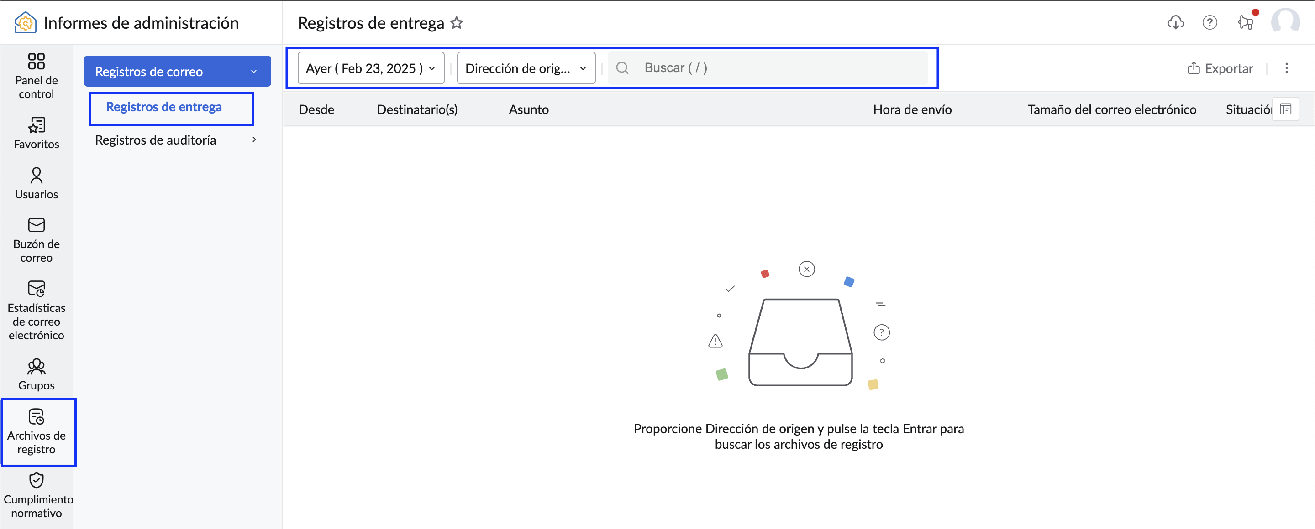Open the user profile avatar
This screenshot has width=1315, height=529.
(1285, 21)
